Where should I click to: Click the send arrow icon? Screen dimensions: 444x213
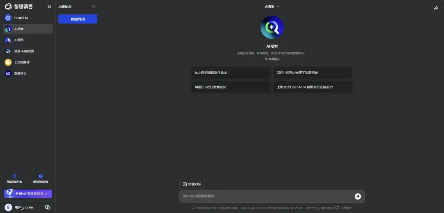[358, 196]
